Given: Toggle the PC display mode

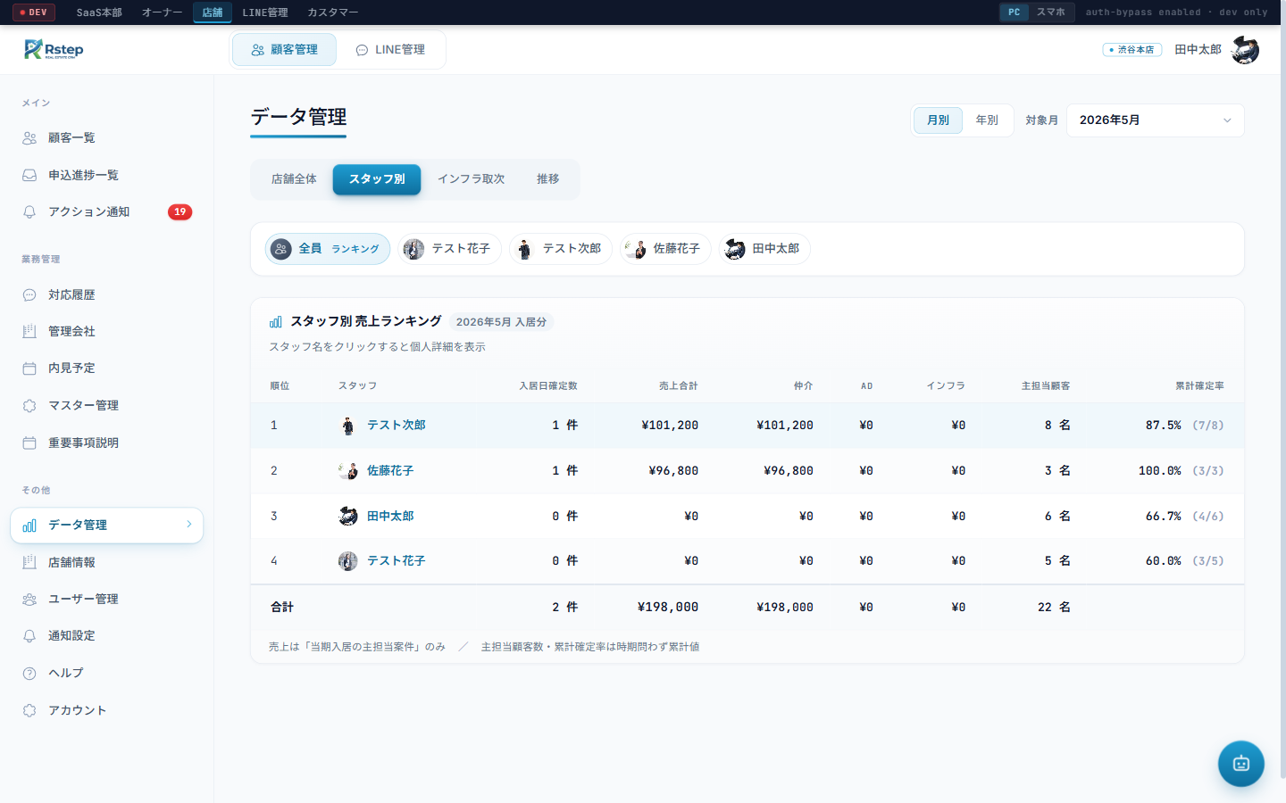Looking at the screenshot, I should 1015,12.
